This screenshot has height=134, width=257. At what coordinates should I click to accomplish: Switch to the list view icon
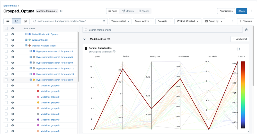click(x=8, y=21)
